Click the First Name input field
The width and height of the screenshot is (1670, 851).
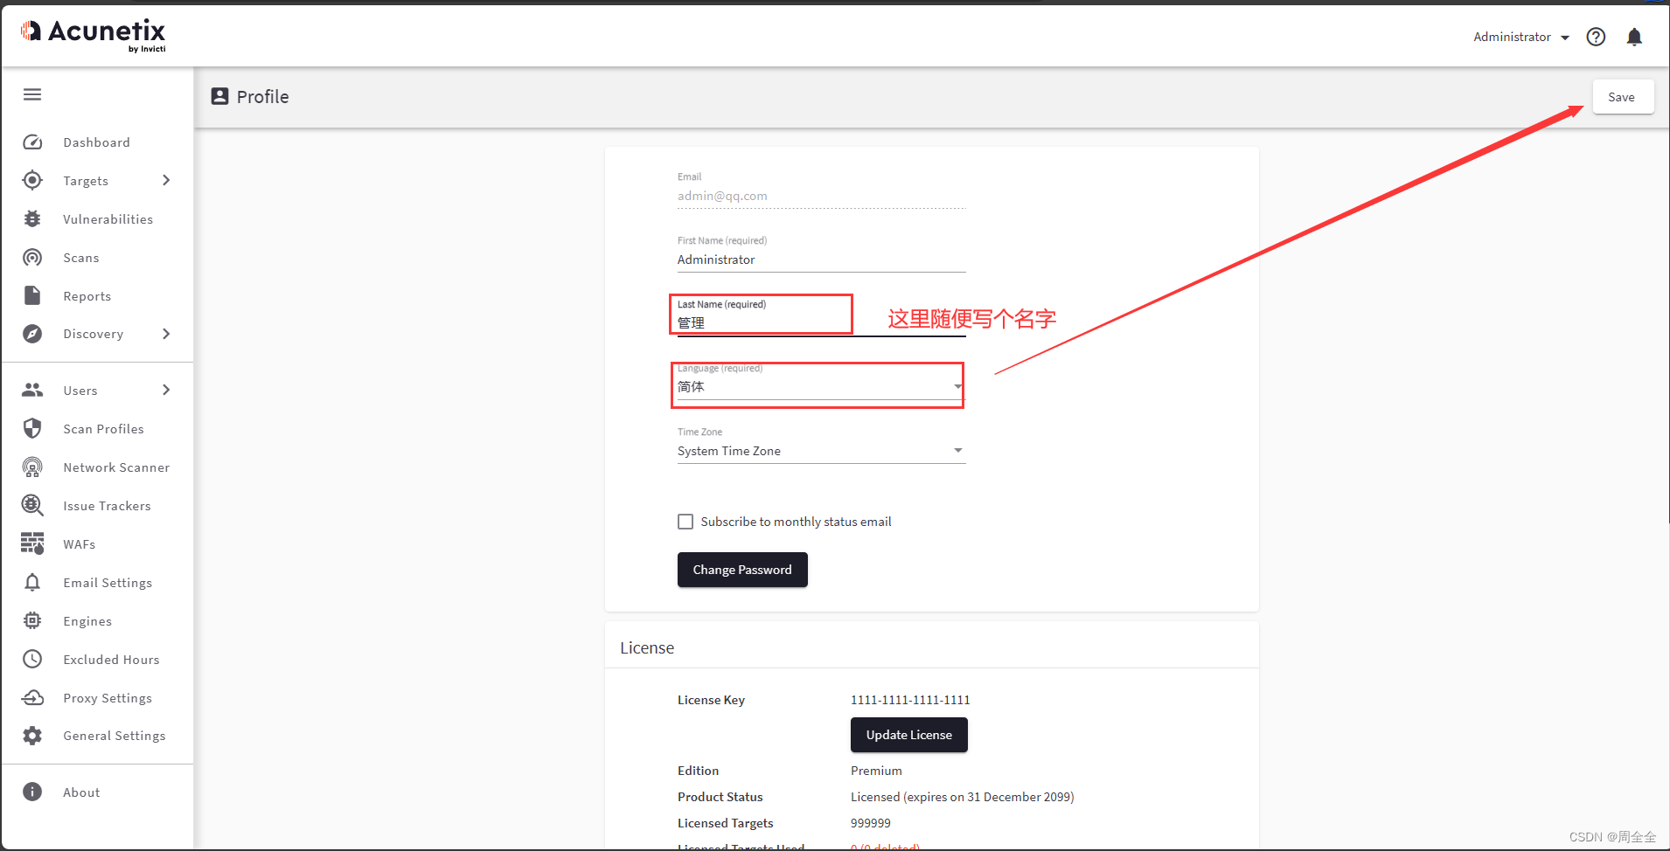821,259
